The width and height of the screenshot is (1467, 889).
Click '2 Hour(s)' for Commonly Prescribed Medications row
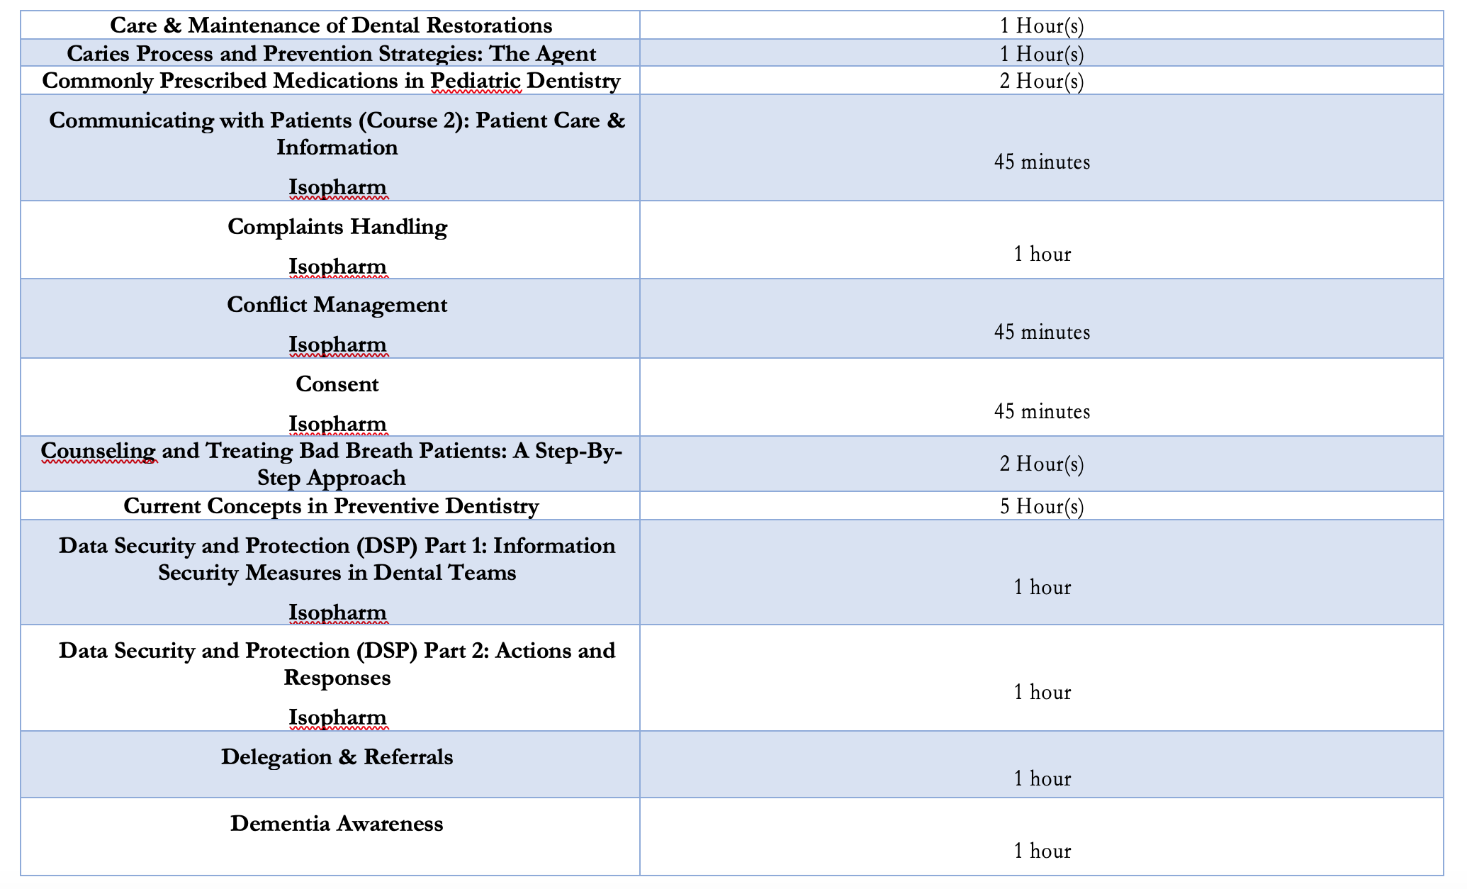pos(1042,82)
